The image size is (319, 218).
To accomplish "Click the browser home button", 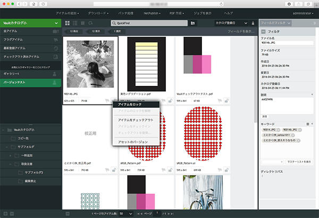I will [x=33, y=4].
